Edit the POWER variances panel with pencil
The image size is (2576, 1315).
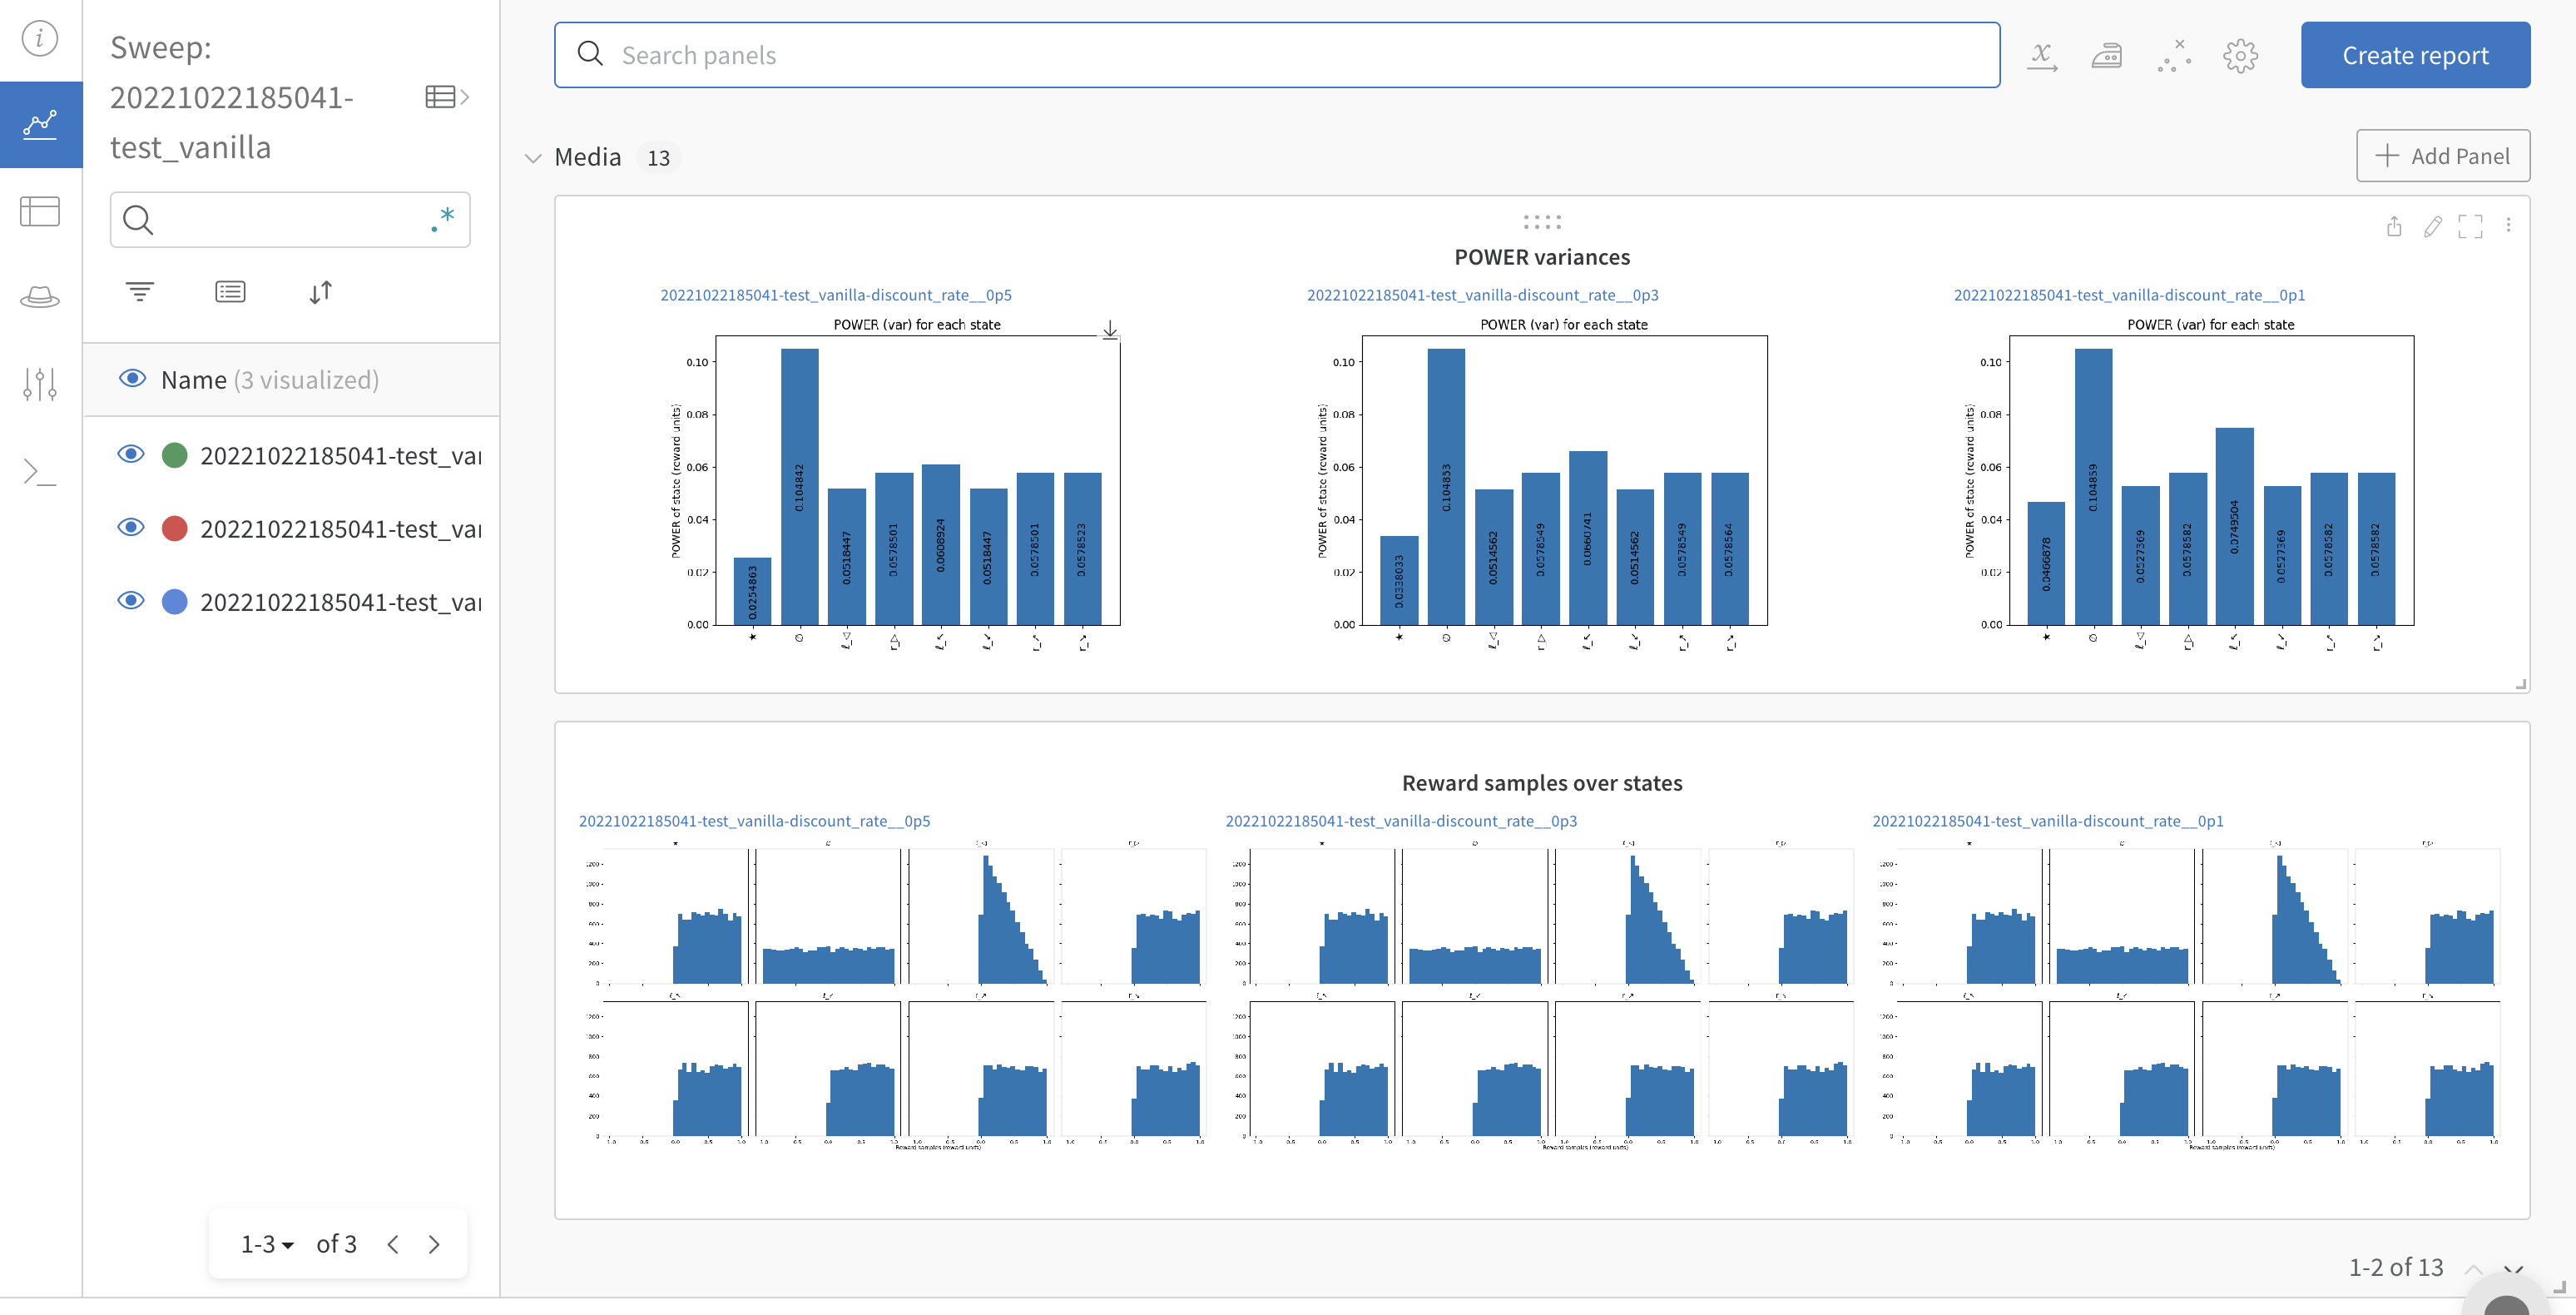[x=2432, y=227]
